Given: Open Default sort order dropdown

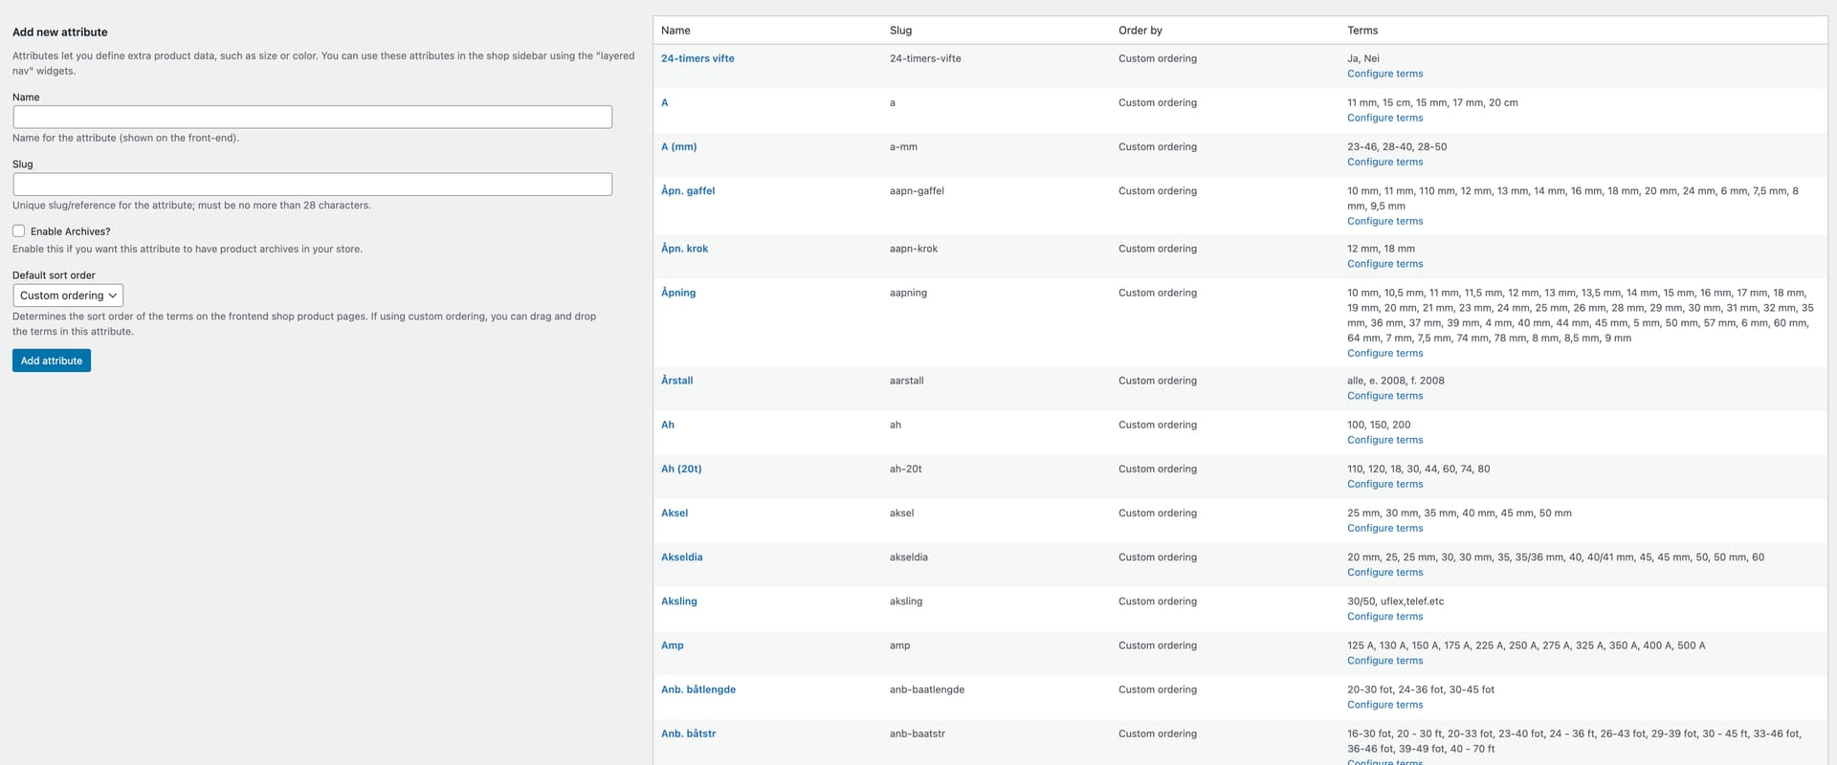Looking at the screenshot, I should click(x=68, y=295).
